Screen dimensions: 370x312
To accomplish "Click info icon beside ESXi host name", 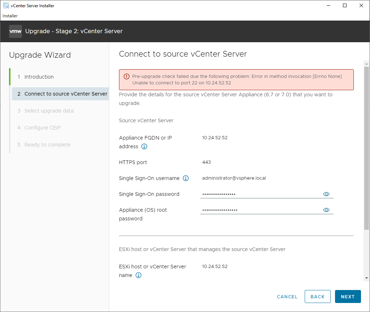I will (x=138, y=275).
